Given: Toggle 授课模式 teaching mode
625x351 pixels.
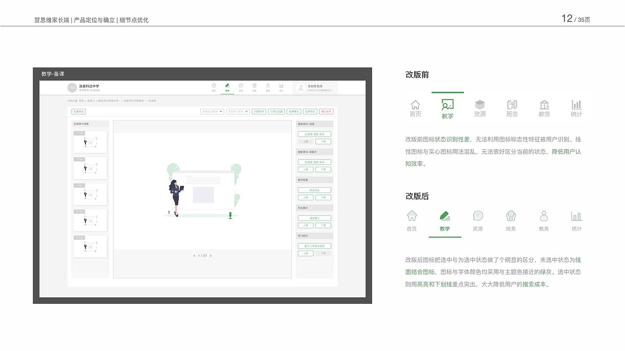Looking at the screenshot, I should click(x=294, y=111).
